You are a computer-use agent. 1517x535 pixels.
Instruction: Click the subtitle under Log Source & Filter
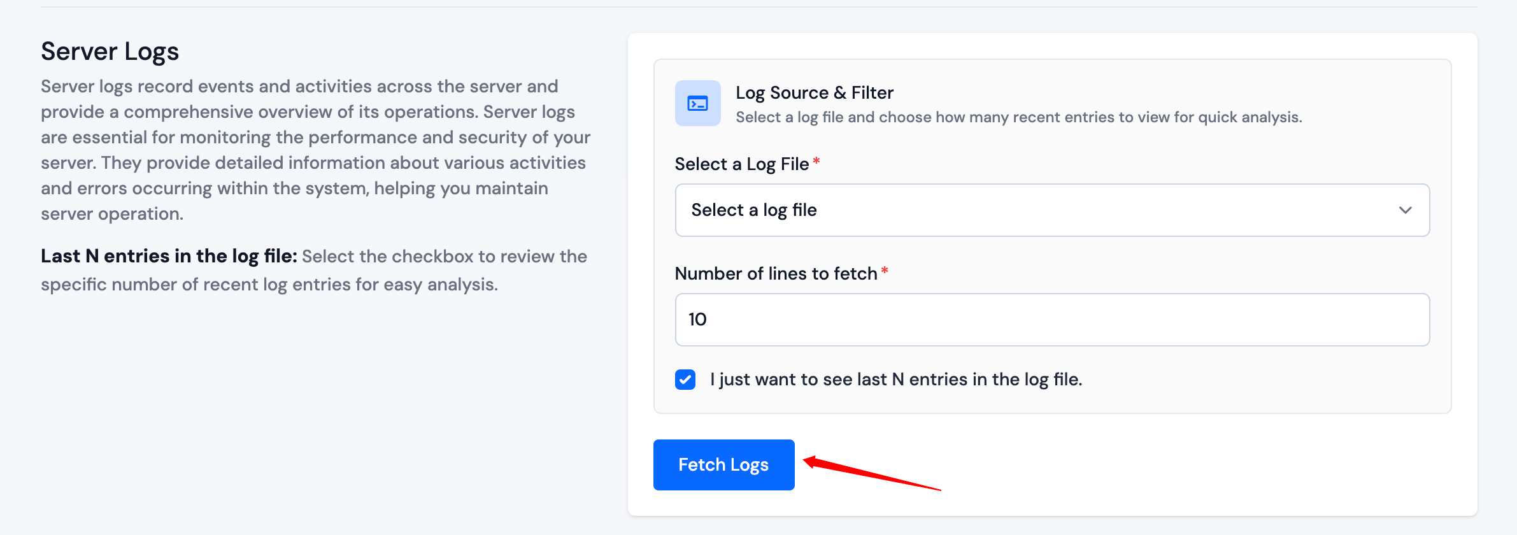click(x=1018, y=117)
